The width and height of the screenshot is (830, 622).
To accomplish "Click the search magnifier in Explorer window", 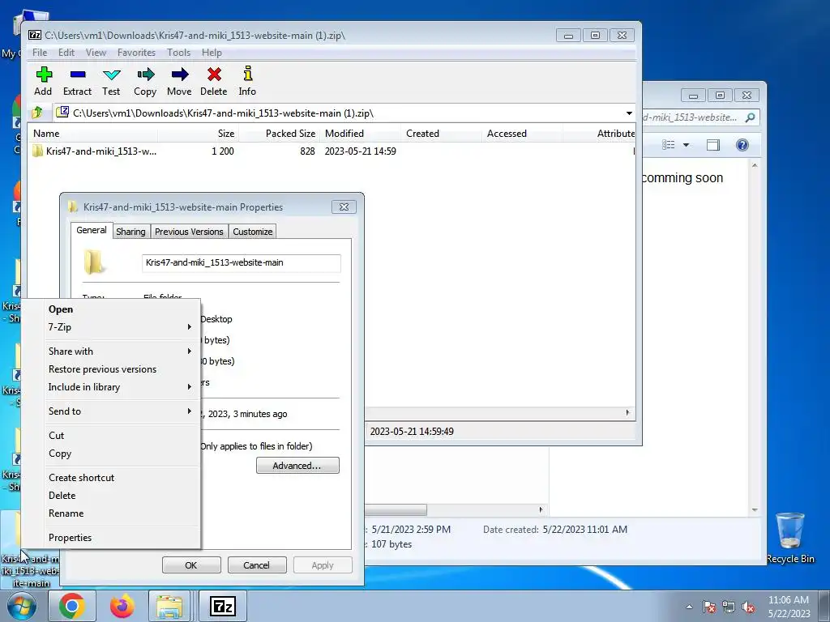I will pyautogui.click(x=750, y=117).
